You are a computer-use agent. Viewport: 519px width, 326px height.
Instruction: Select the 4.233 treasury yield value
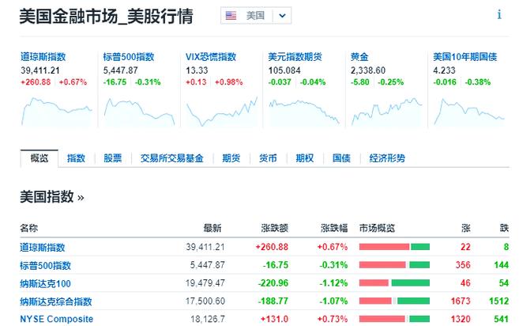tap(444, 70)
